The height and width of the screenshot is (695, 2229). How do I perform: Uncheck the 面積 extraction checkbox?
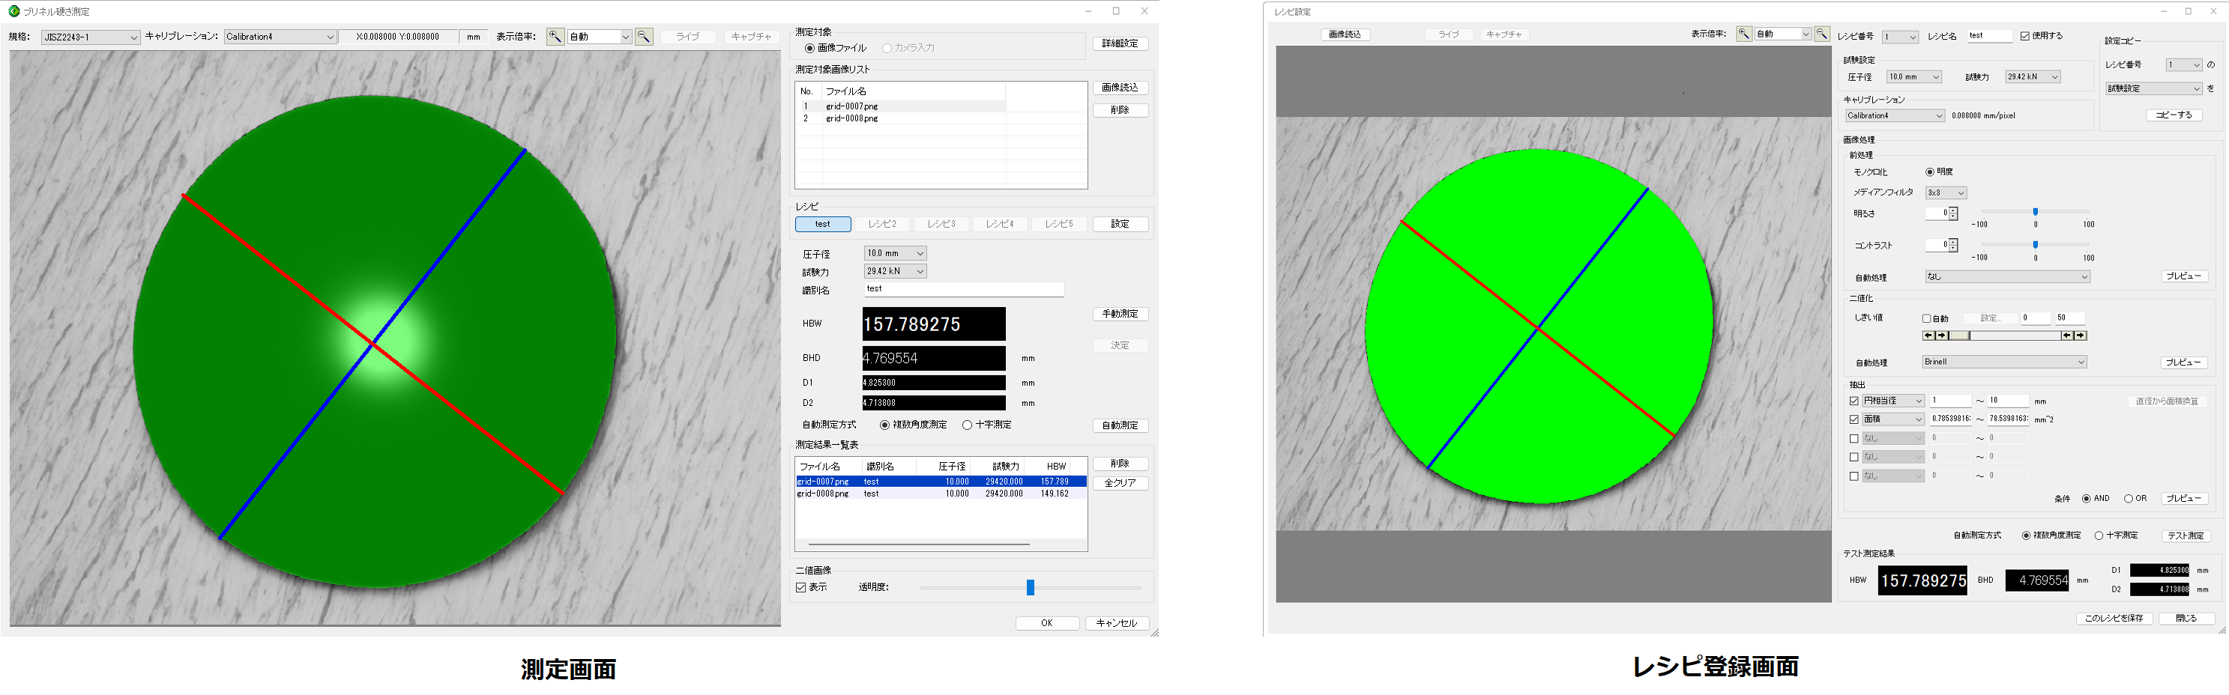(x=1854, y=419)
